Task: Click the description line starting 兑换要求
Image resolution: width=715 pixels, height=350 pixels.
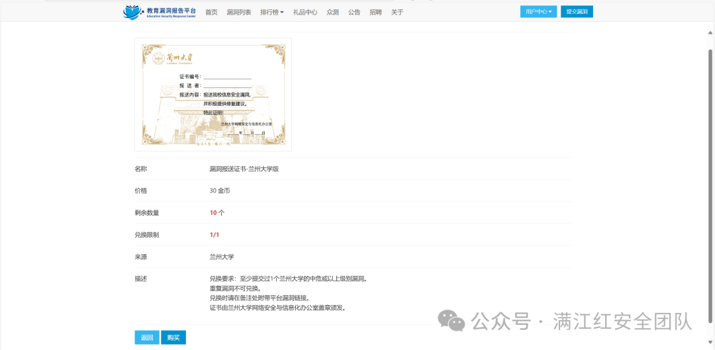Action: [288, 279]
